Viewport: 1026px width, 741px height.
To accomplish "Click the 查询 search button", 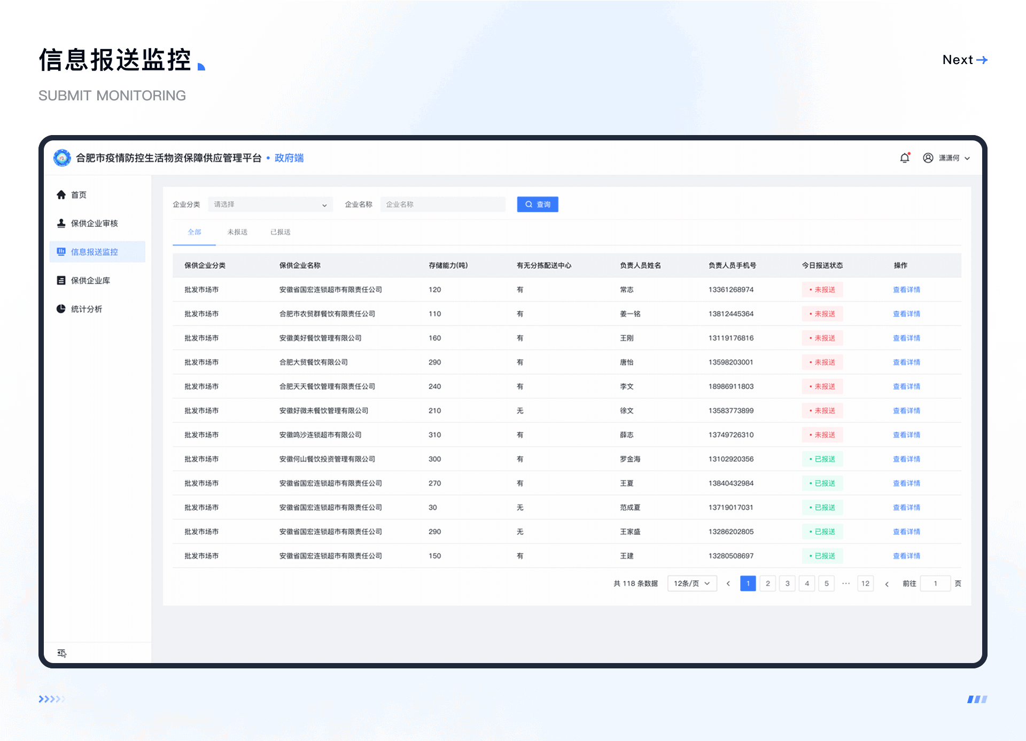I will click(538, 204).
